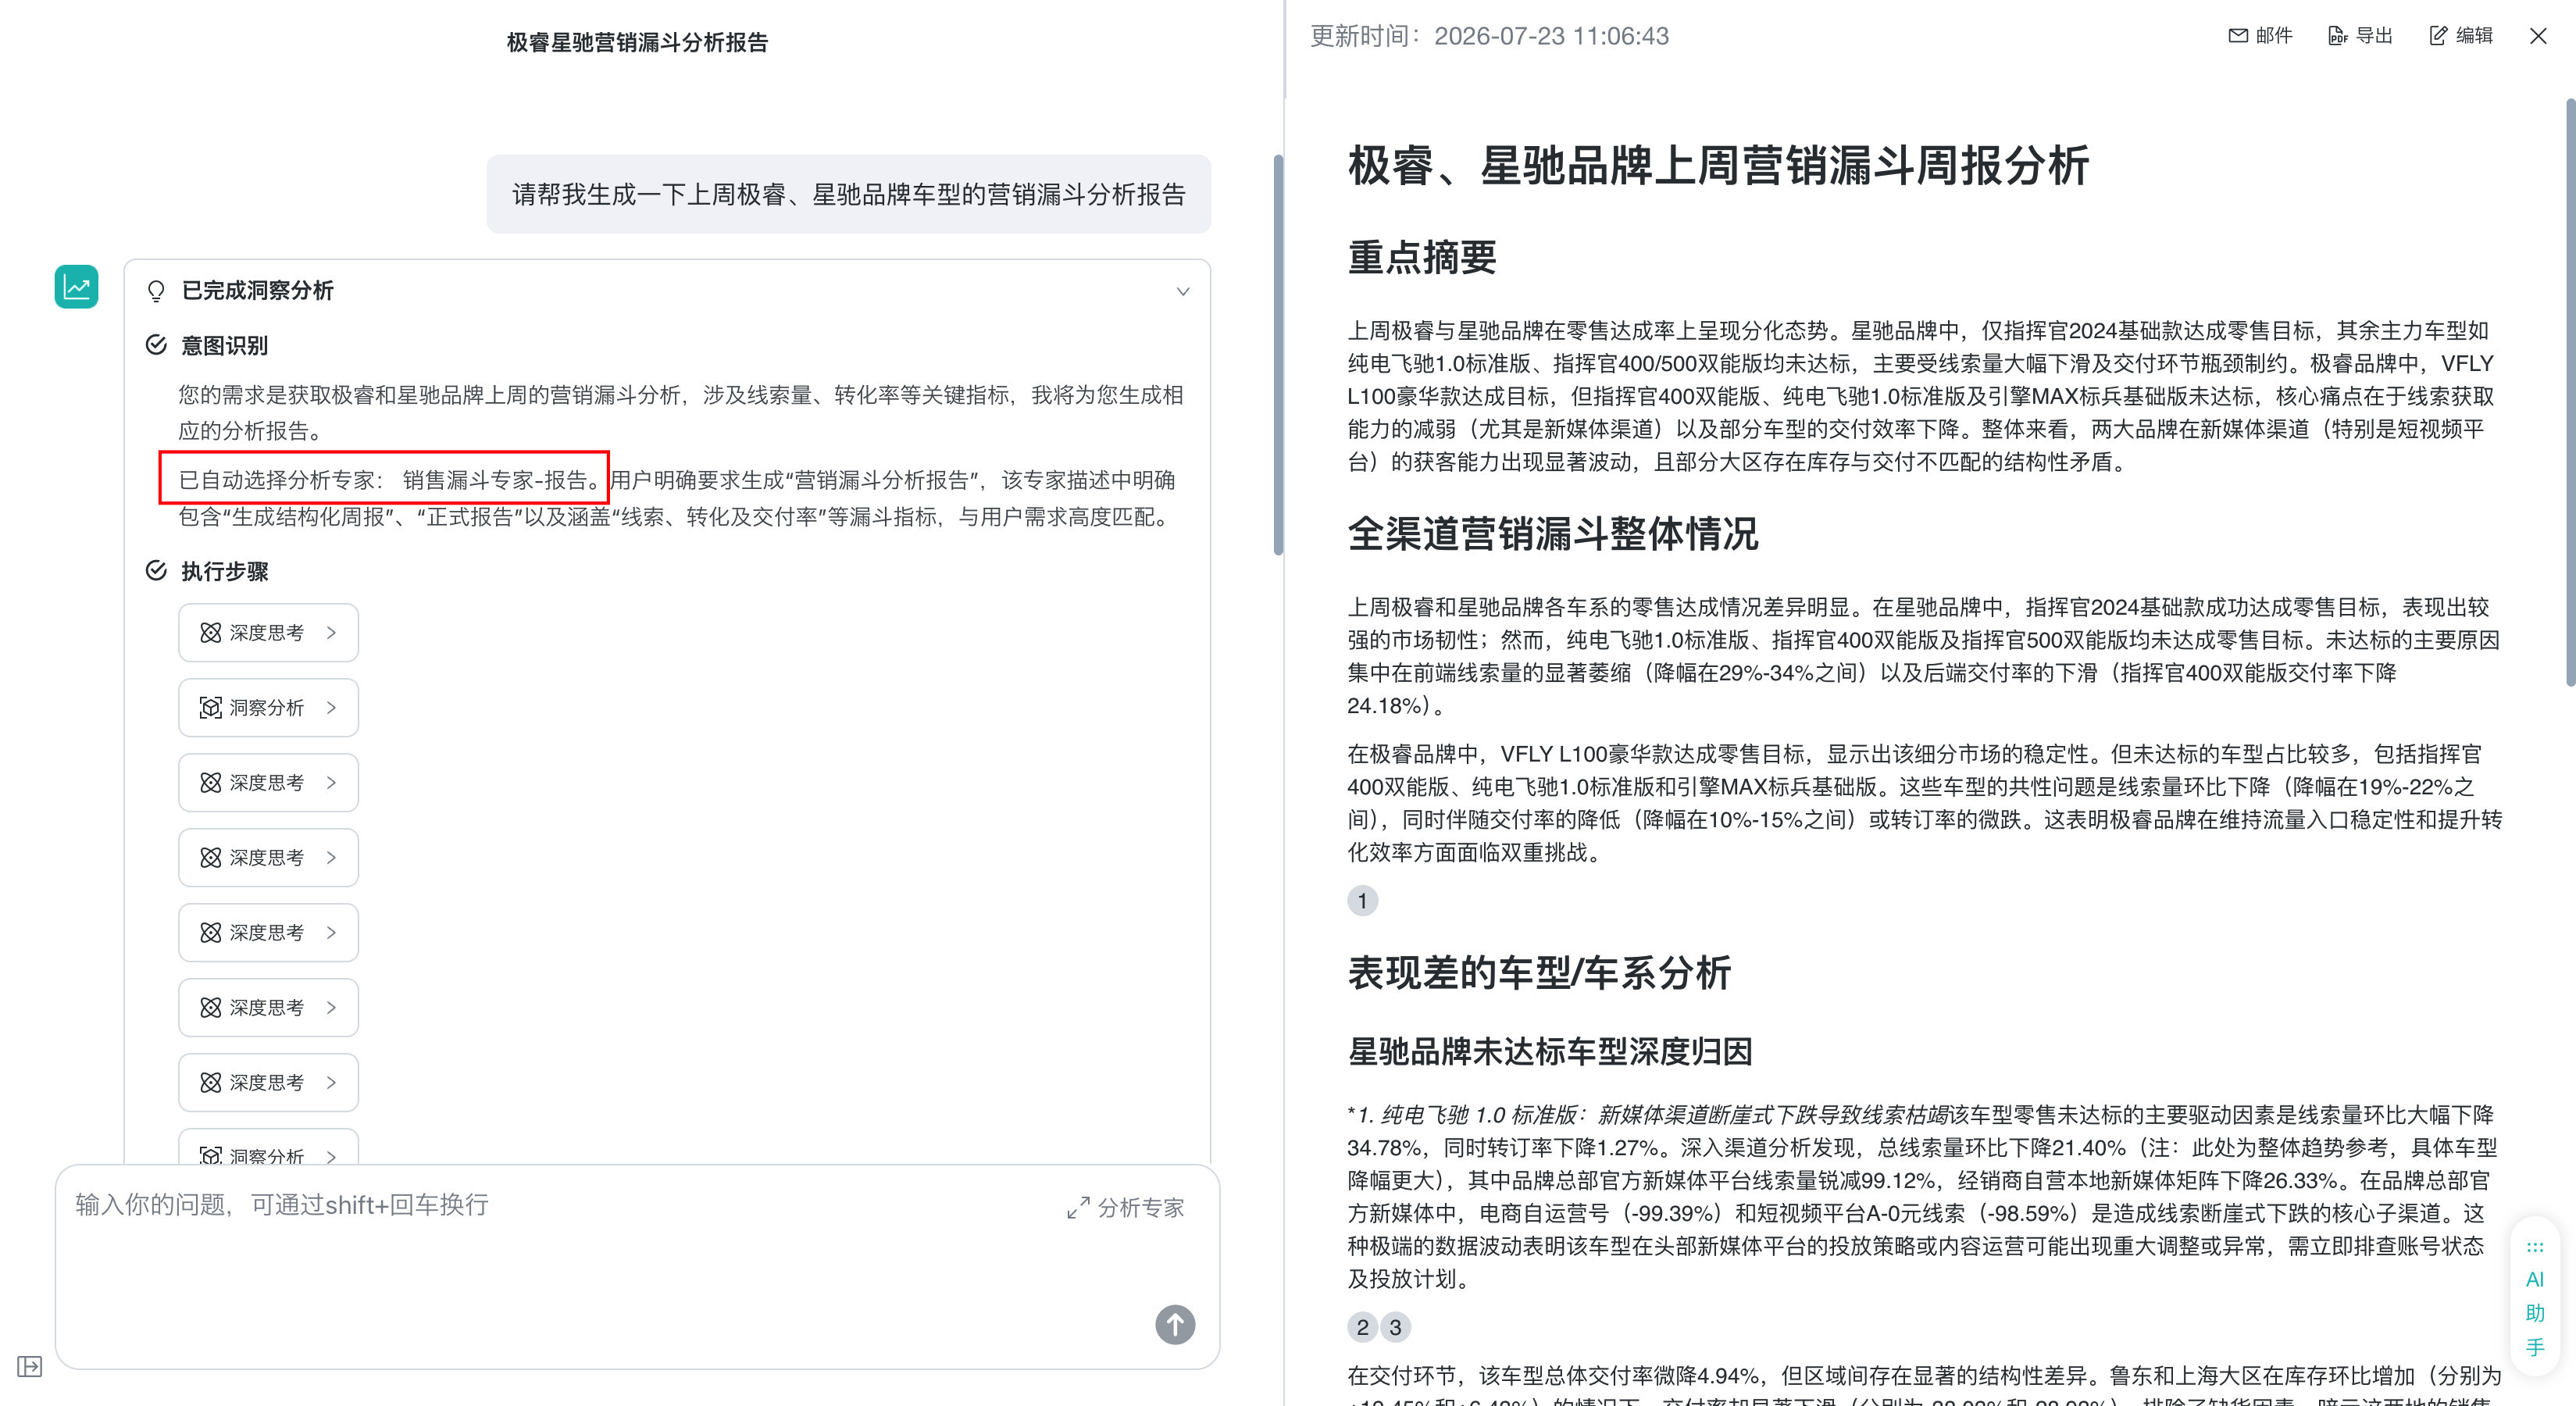The width and height of the screenshot is (2576, 1406).
Task: Click the user message requesting the funnel report
Action: 849,194
